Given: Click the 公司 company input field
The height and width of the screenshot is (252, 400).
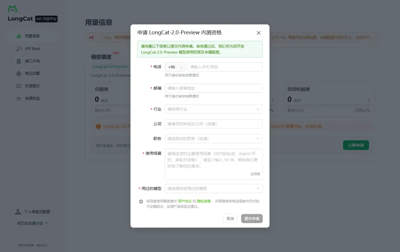Looking at the screenshot, I should (x=214, y=124).
